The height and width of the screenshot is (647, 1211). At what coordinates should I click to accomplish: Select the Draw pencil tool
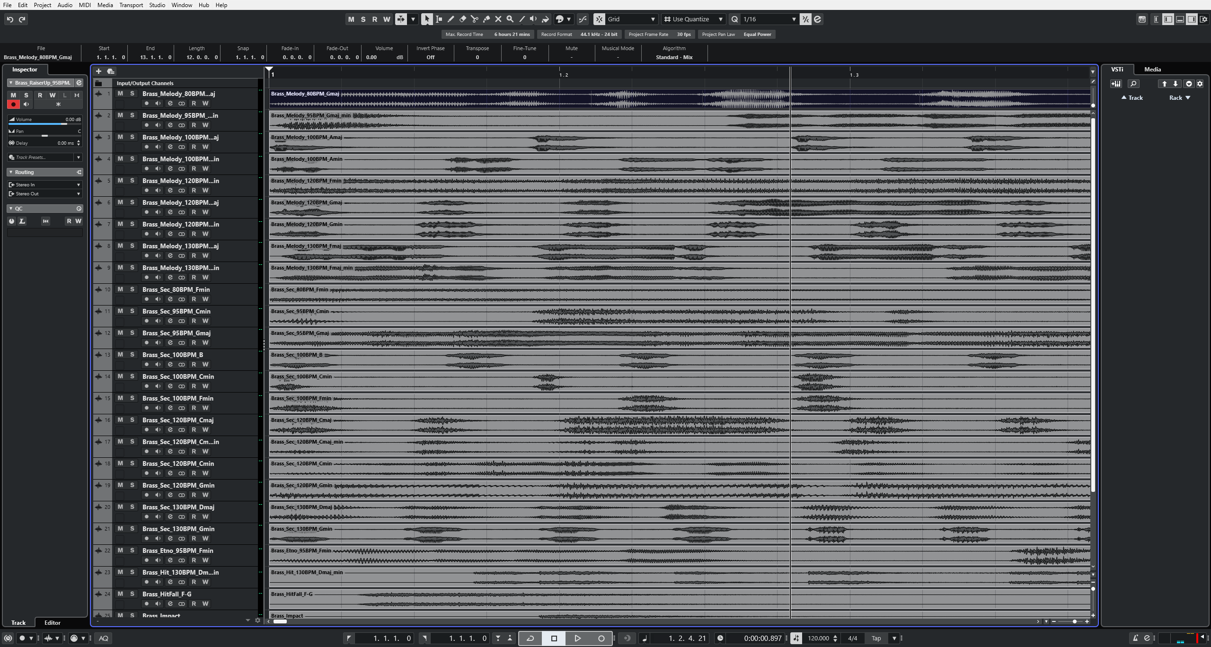click(x=451, y=19)
